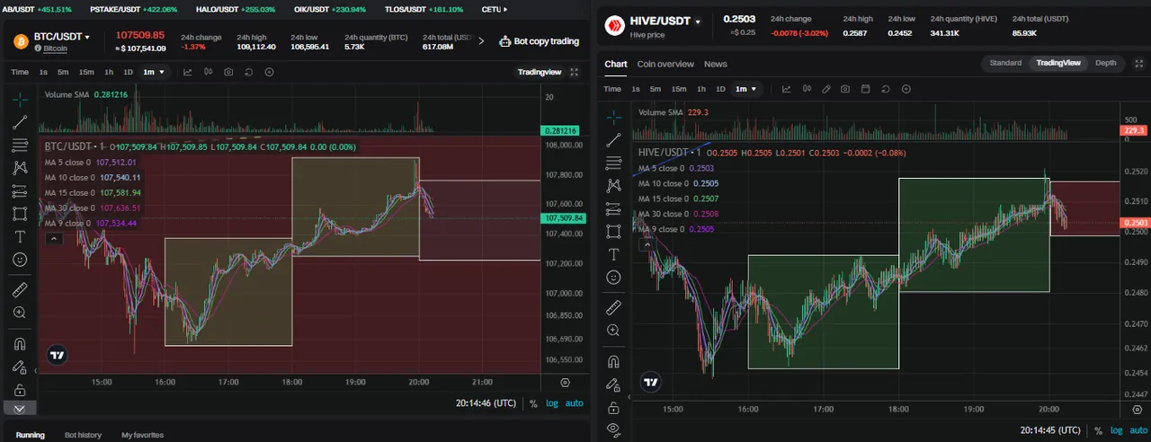Image resolution: width=1151 pixels, height=442 pixels.
Task: Toggle lock all drawings on BTC chart
Action: click(20, 390)
